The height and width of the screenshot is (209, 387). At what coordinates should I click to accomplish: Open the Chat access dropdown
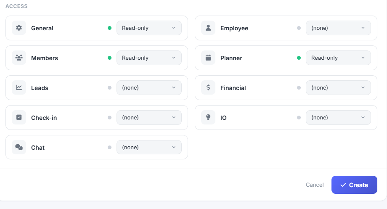point(149,147)
